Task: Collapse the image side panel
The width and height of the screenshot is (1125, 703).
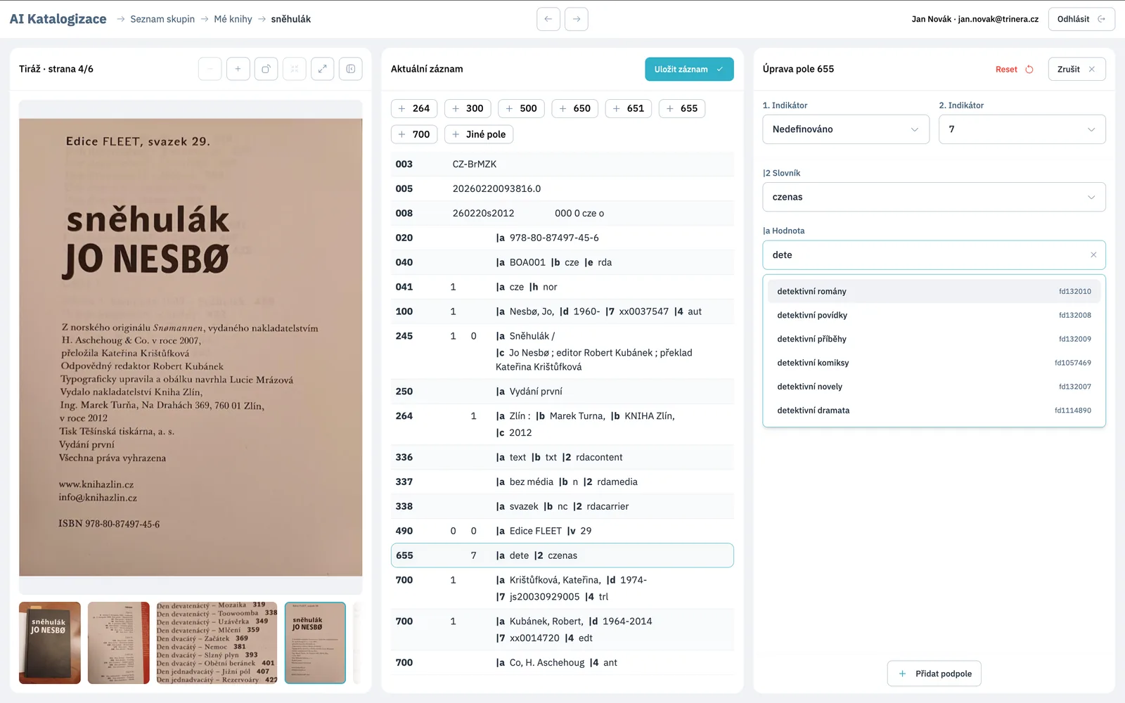Action: [351, 69]
